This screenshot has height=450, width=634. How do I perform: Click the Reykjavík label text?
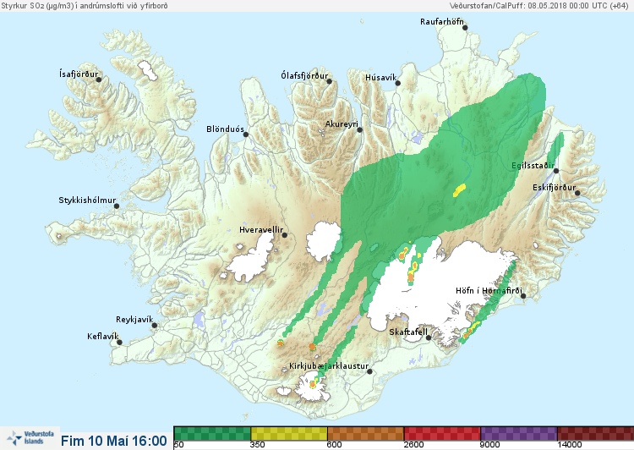point(134,320)
